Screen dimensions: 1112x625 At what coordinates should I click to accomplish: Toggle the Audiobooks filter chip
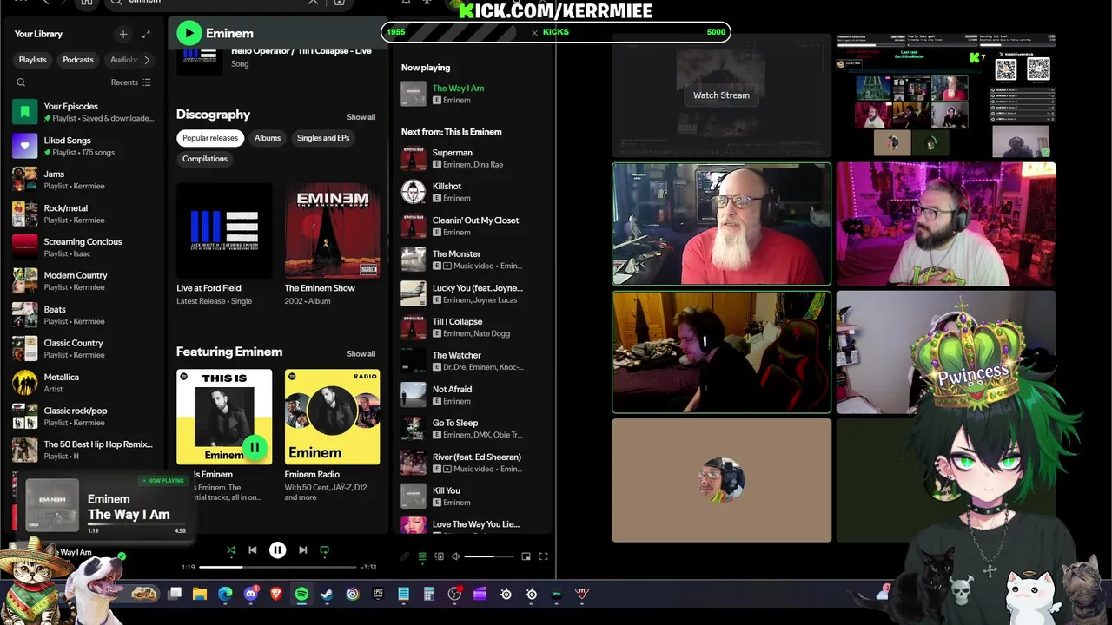[123, 60]
